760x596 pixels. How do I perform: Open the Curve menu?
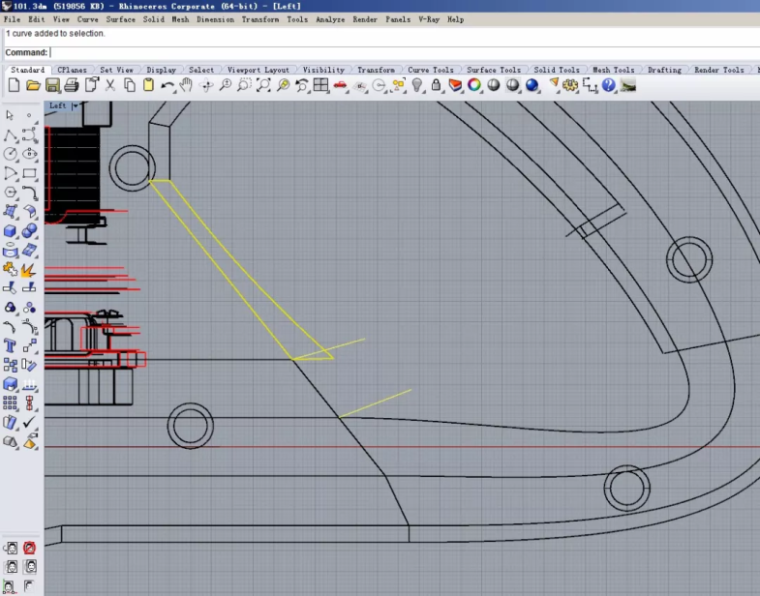pyautogui.click(x=87, y=19)
